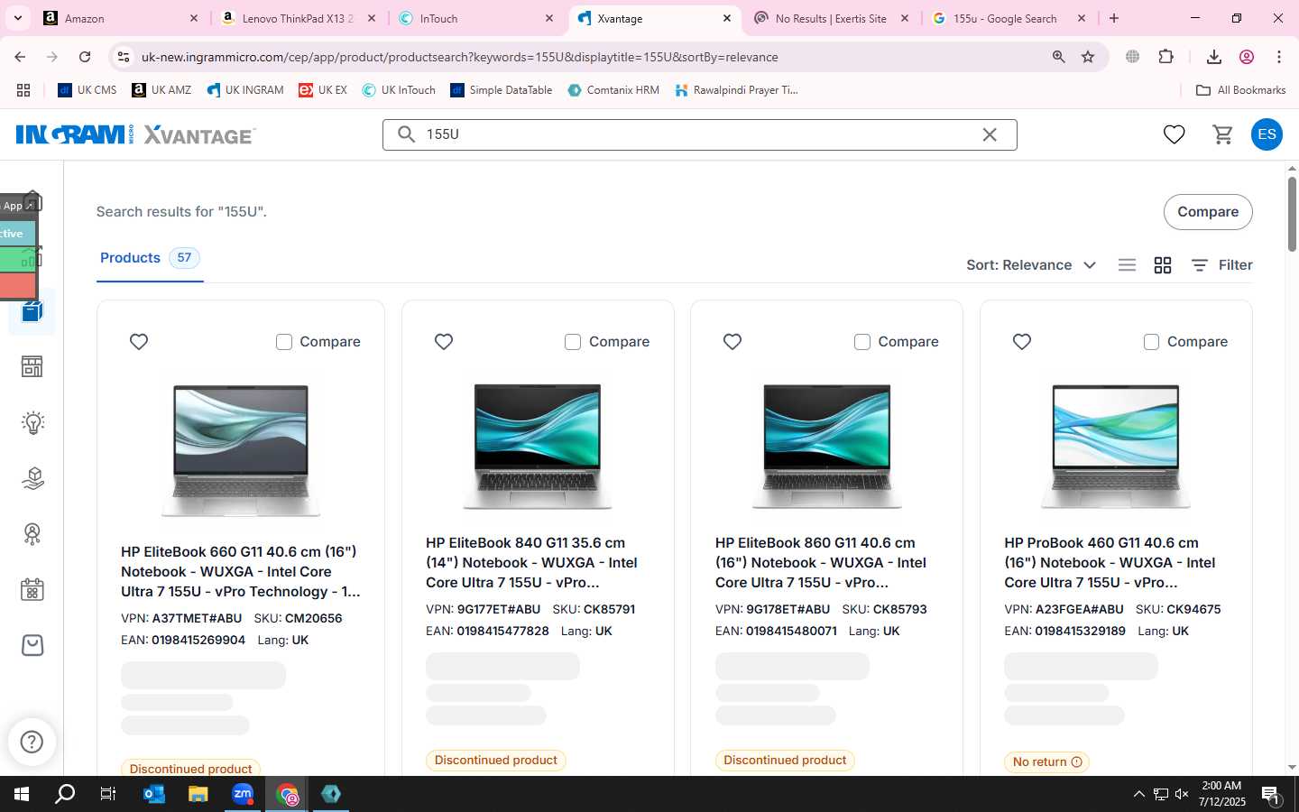
Task: Clear the 155U search text with X
Action: click(990, 134)
